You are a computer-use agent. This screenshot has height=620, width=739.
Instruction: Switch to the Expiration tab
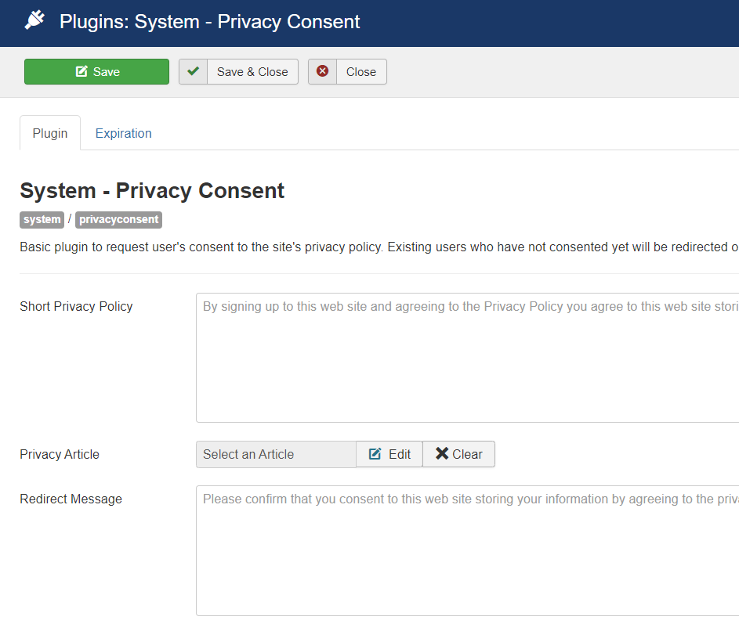pyautogui.click(x=123, y=133)
